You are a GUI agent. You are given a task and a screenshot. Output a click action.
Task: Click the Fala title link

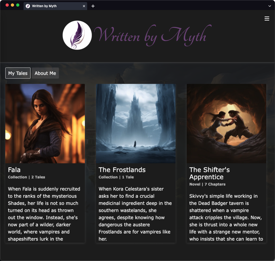(x=14, y=170)
